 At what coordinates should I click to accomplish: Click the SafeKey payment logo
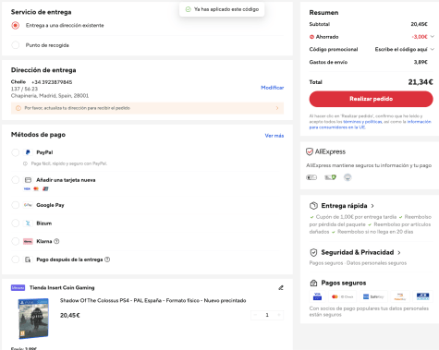pyautogui.click(x=373, y=296)
